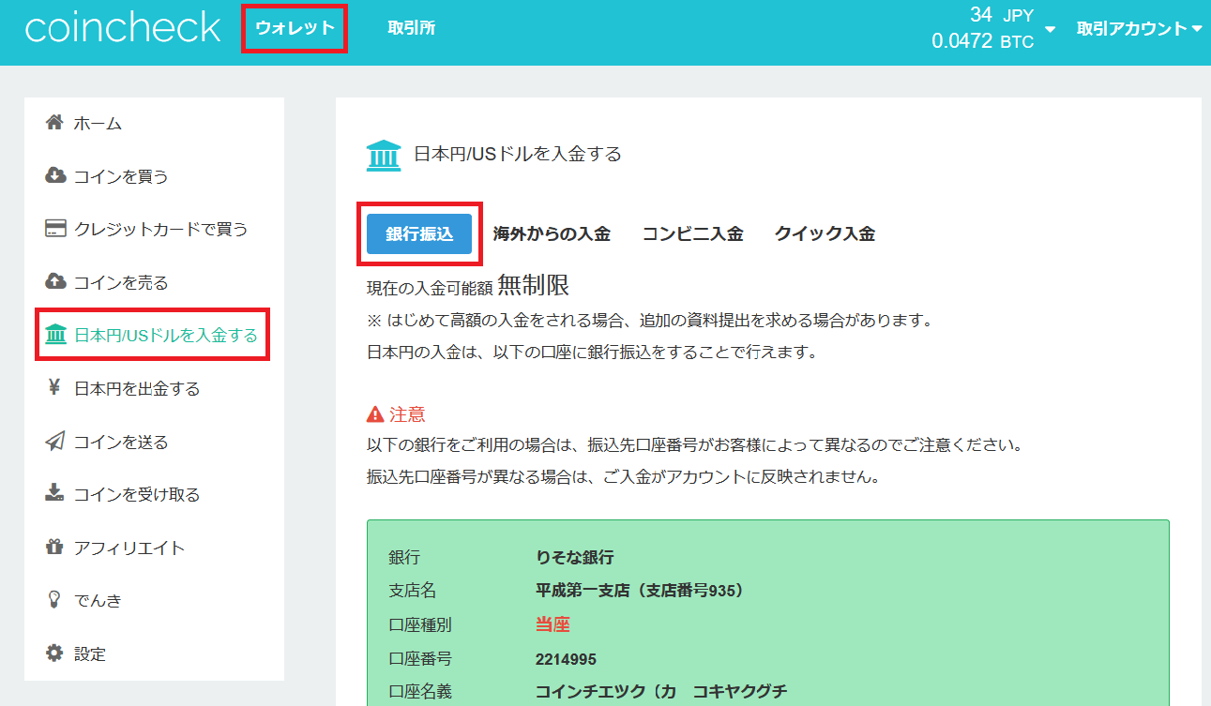The image size is (1211, 706).
Task: Click the paper plane icon for コインを送る
Action: click(55, 442)
